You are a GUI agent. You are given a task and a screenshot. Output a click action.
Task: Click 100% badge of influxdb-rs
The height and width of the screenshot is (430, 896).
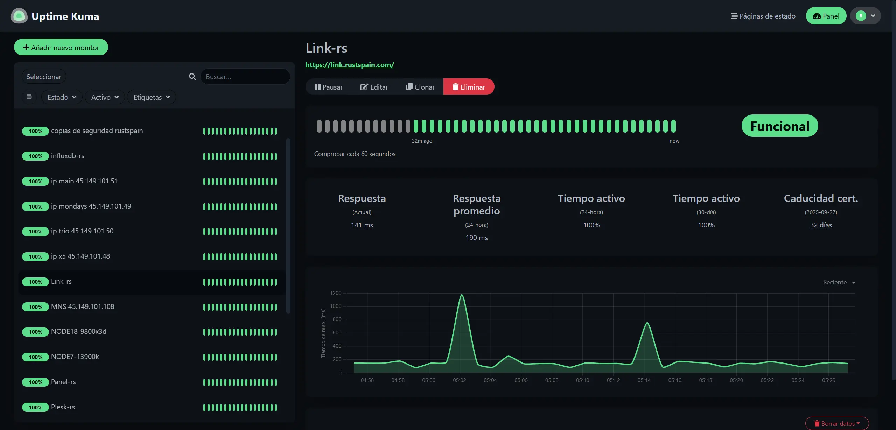35,156
